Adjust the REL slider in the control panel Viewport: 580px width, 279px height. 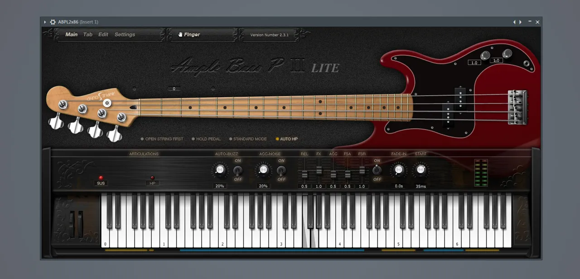click(x=304, y=173)
